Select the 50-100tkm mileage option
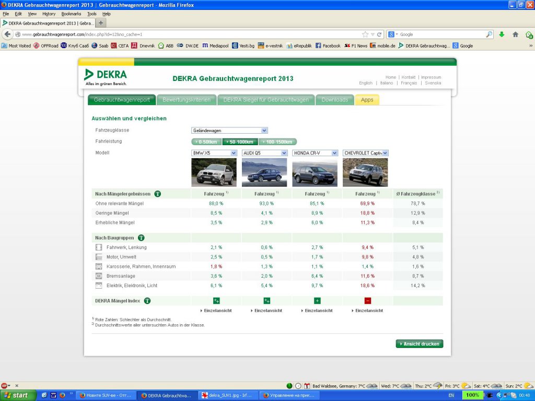535x401 pixels. (x=240, y=142)
